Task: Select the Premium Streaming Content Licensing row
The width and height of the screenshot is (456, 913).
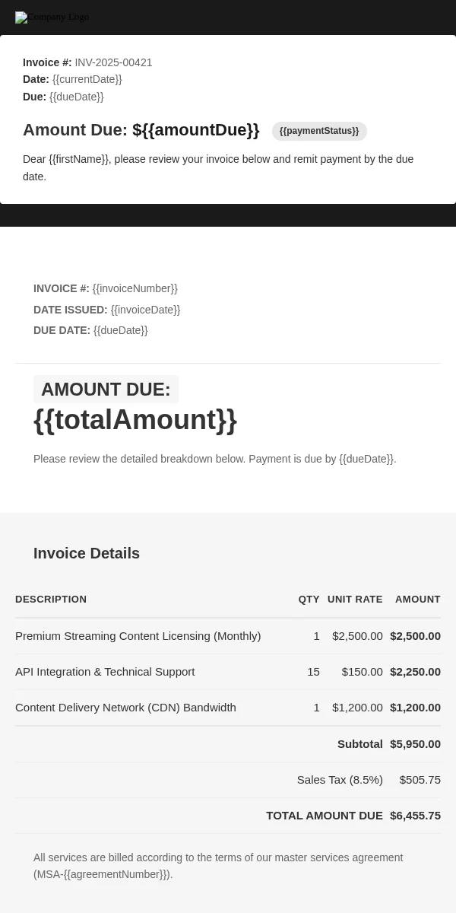Action: tap(228, 636)
